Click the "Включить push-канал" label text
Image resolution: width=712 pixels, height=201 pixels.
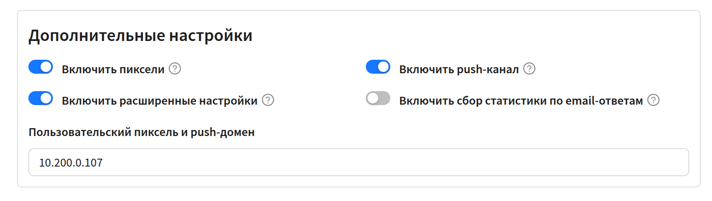[459, 69]
